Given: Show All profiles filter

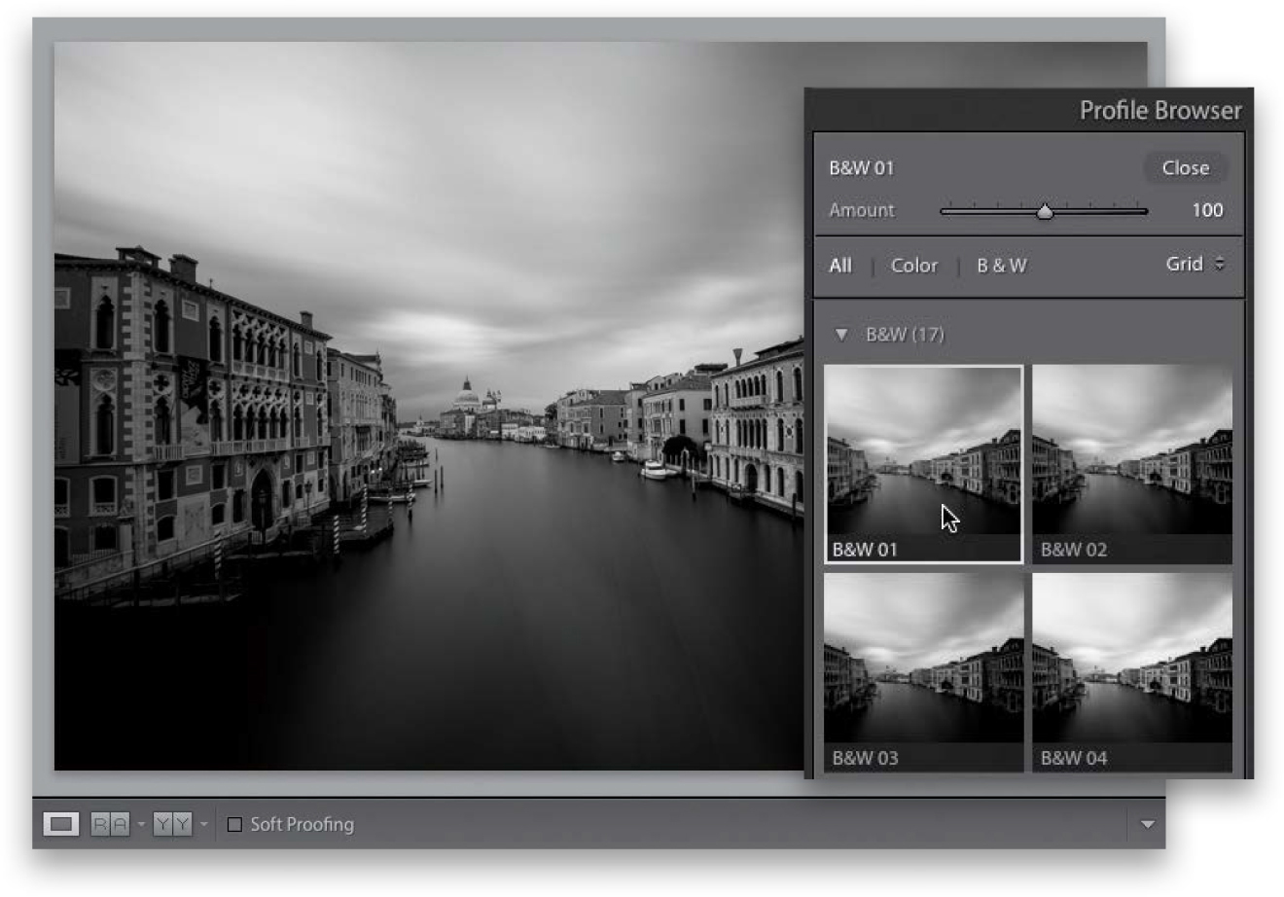Looking at the screenshot, I should tap(840, 265).
